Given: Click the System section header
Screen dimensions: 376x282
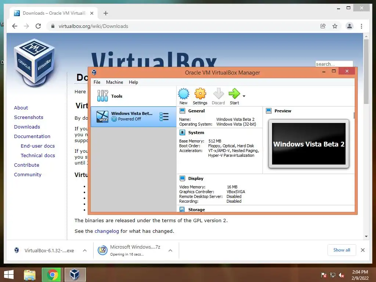Looking at the screenshot, I should click(196, 132).
